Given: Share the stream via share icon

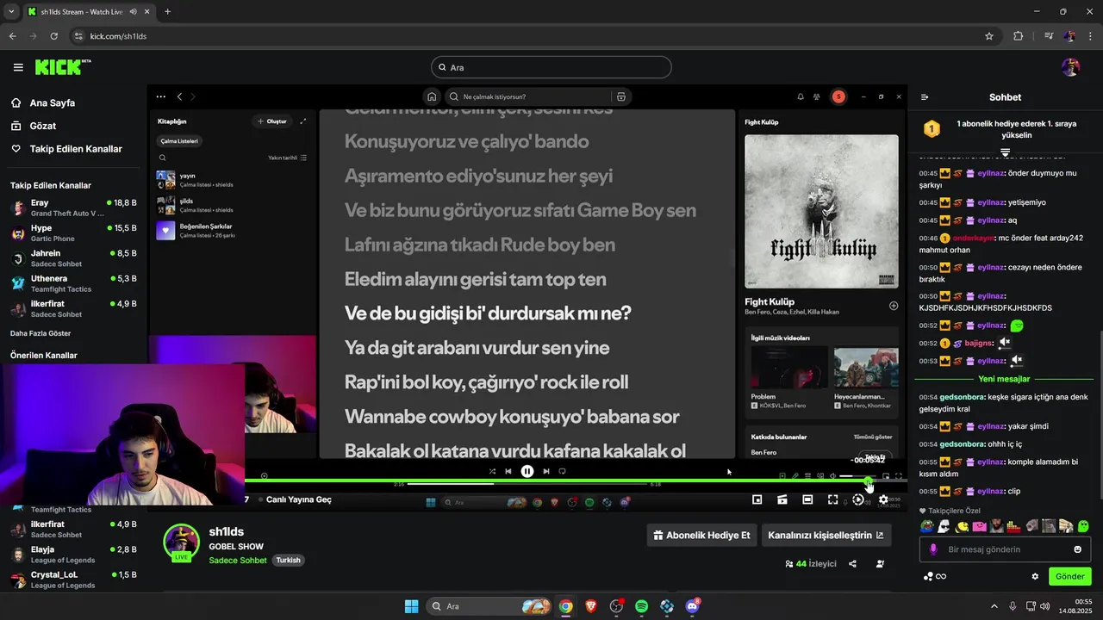Looking at the screenshot, I should click(852, 564).
